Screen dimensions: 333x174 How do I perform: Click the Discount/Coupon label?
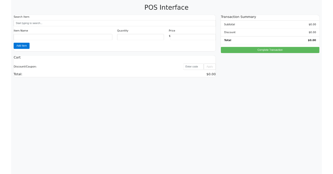click(25, 67)
